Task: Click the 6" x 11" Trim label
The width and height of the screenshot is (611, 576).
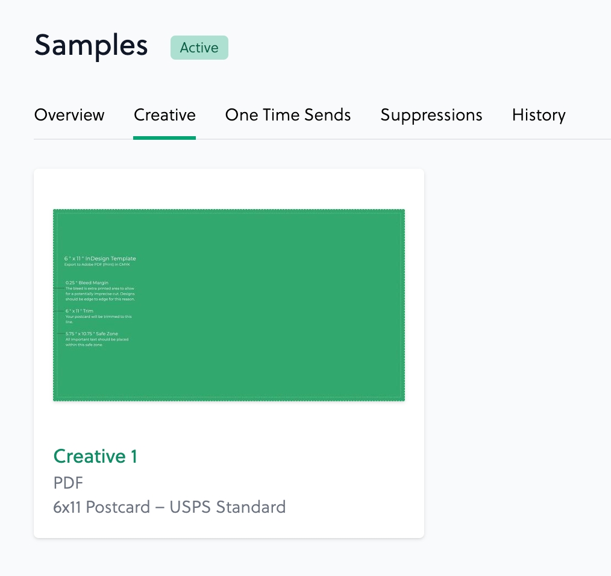Action: [x=80, y=311]
